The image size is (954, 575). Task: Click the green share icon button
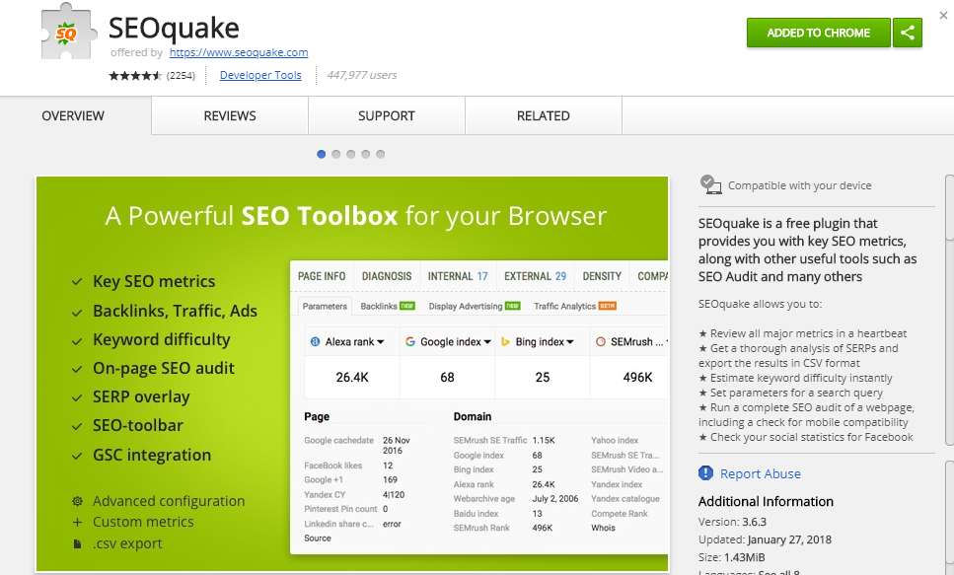tap(908, 33)
